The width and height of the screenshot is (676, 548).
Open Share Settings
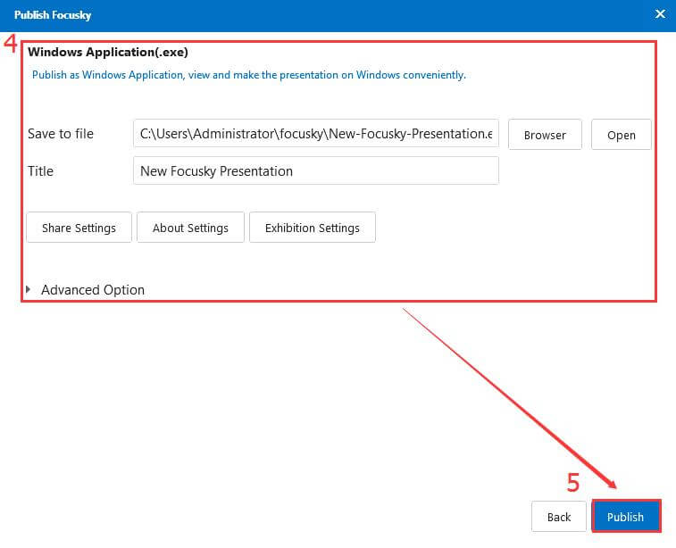[79, 228]
